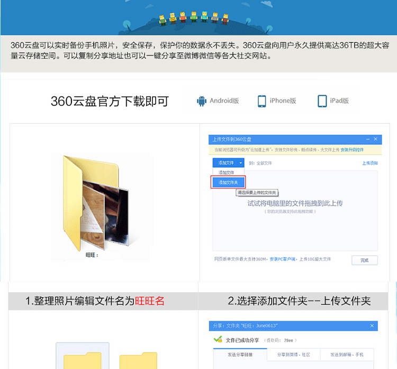397x369 pixels.
Task: Click the 到: 全部文件 destination text
Action: click(260, 163)
